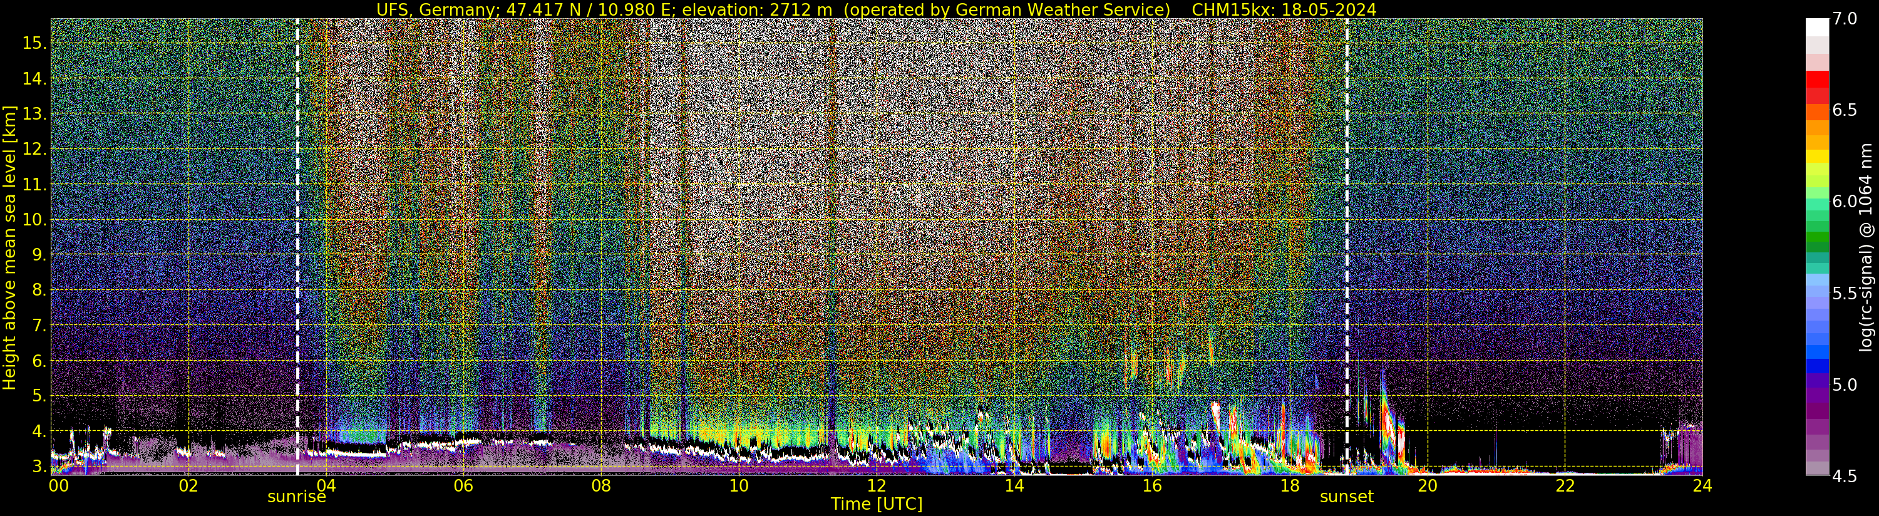Click the '10' tick on the time axis

click(738, 485)
